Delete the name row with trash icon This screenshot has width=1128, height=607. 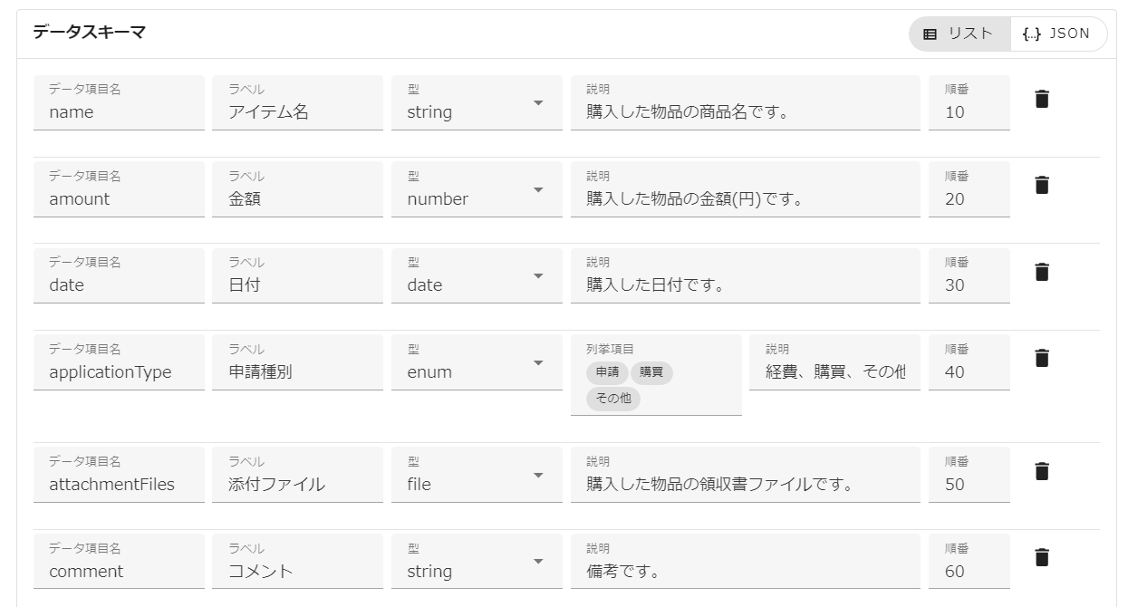click(x=1042, y=100)
